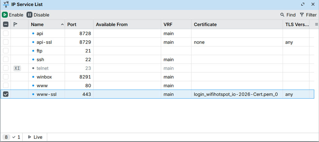Check the api-ssl row checkbox
This screenshot has height=142, width=319.
(6, 42)
